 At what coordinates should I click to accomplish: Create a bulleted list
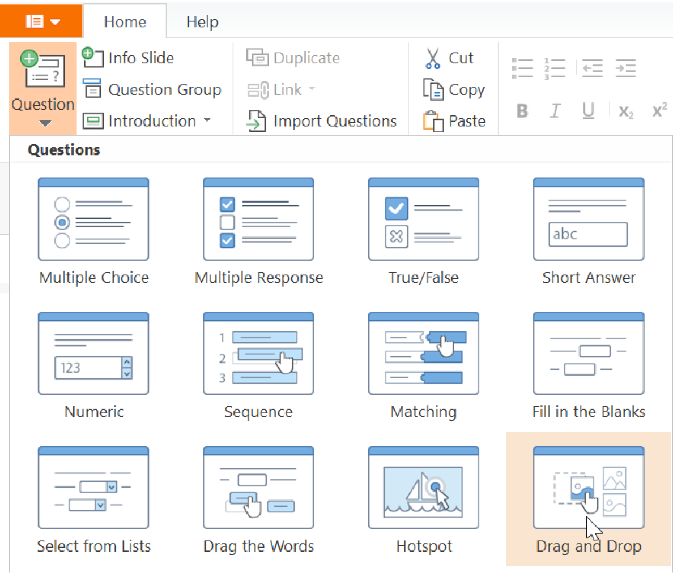click(522, 67)
